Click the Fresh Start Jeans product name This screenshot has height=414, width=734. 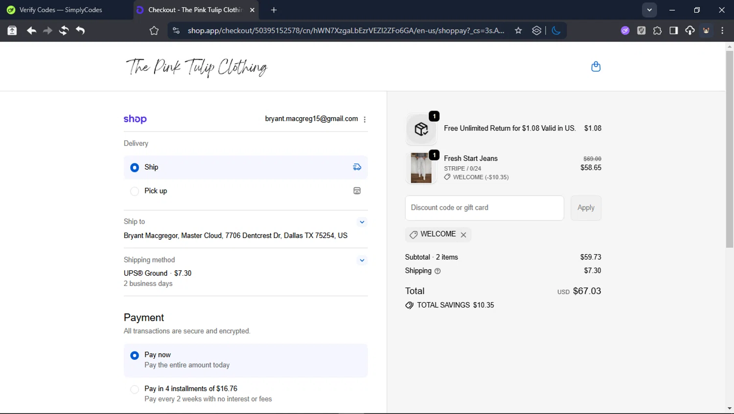(x=471, y=158)
